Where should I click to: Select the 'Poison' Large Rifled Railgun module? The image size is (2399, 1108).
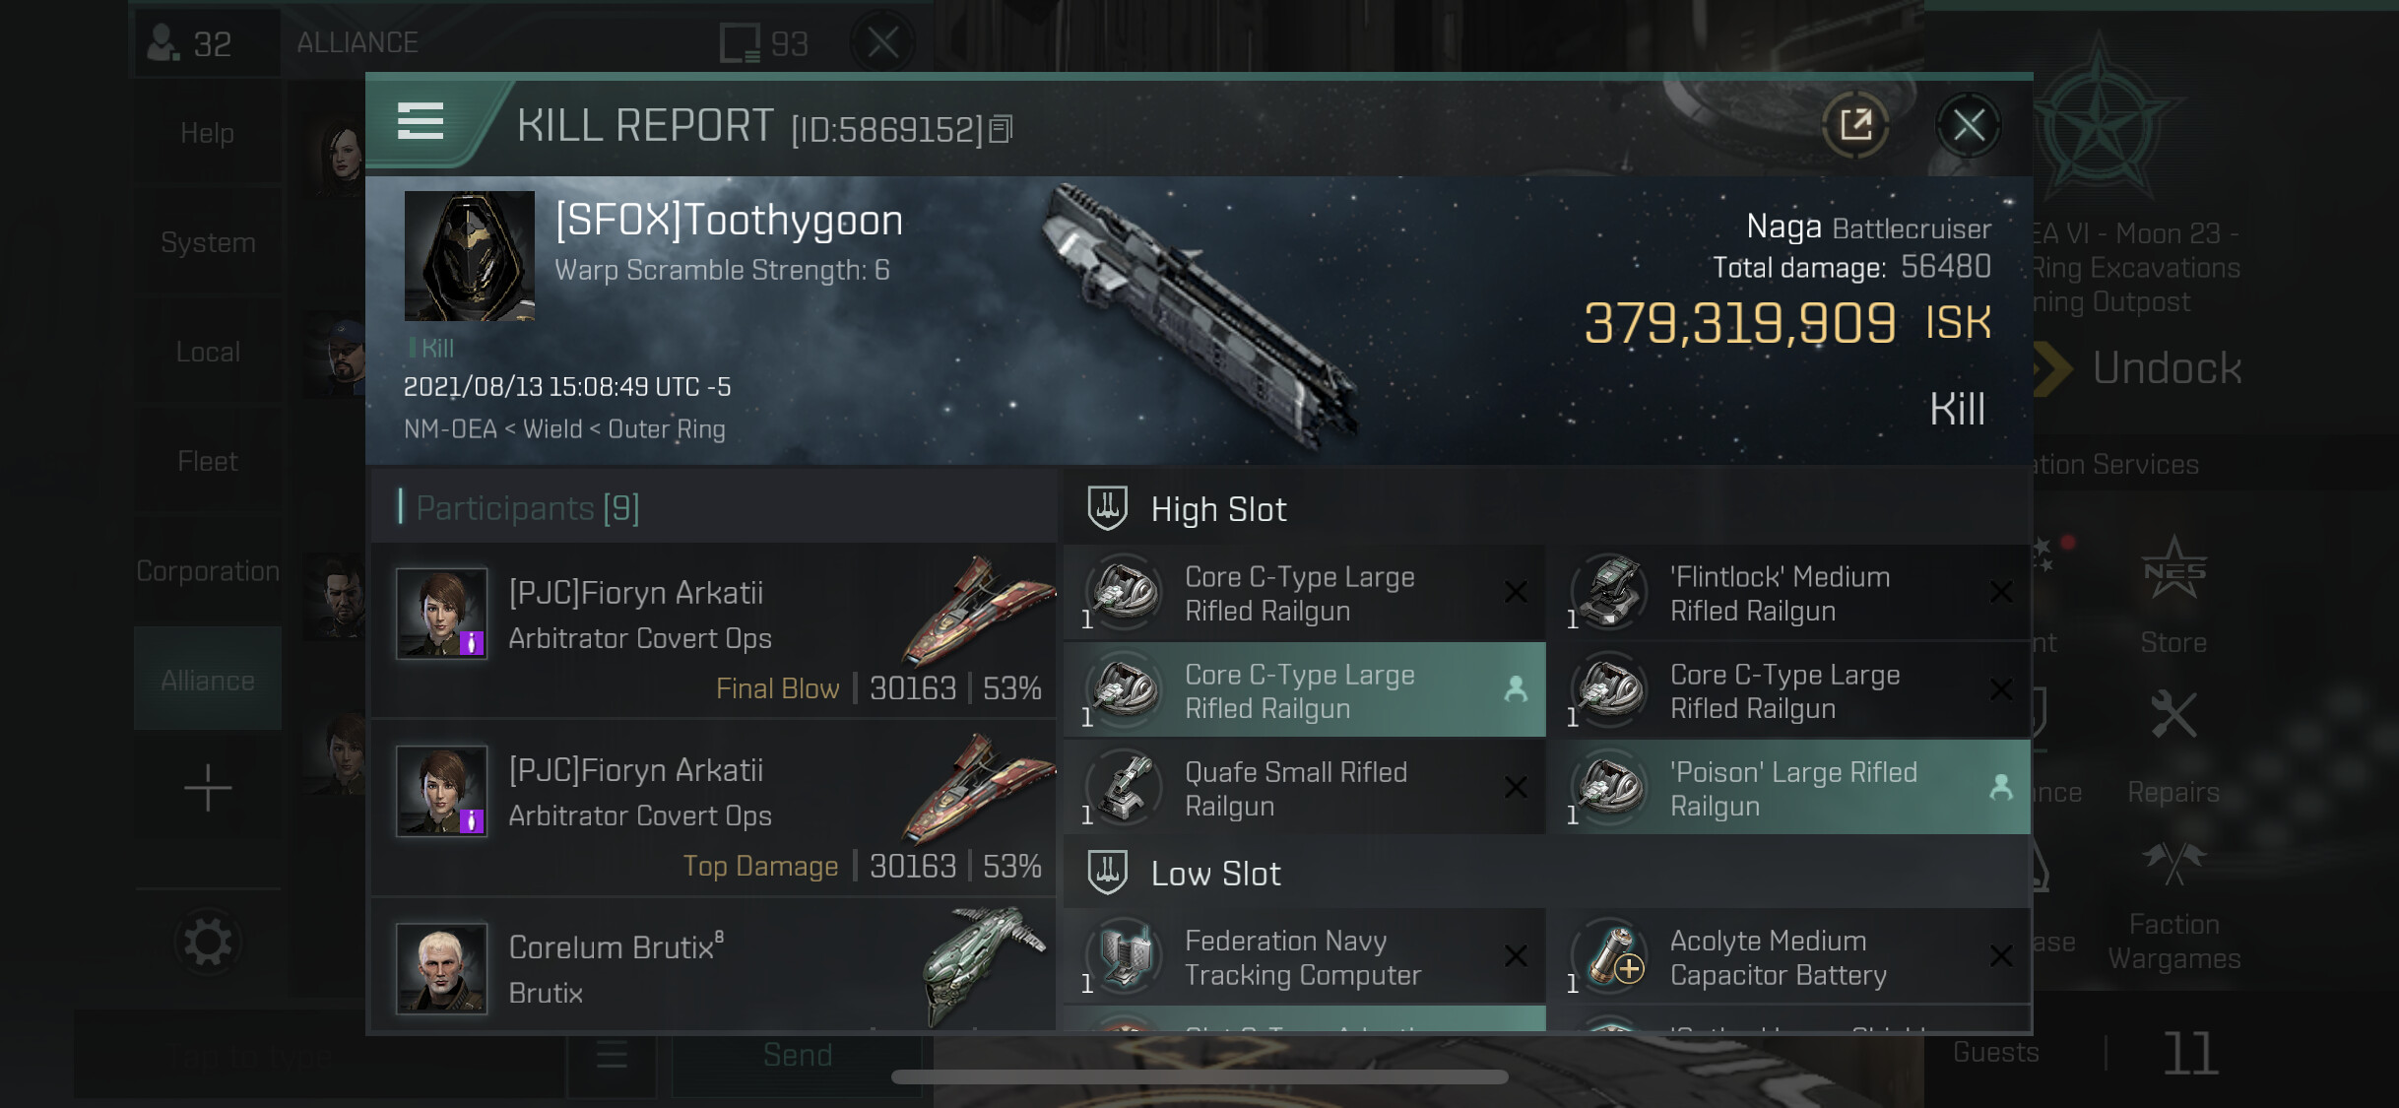click(x=1789, y=788)
